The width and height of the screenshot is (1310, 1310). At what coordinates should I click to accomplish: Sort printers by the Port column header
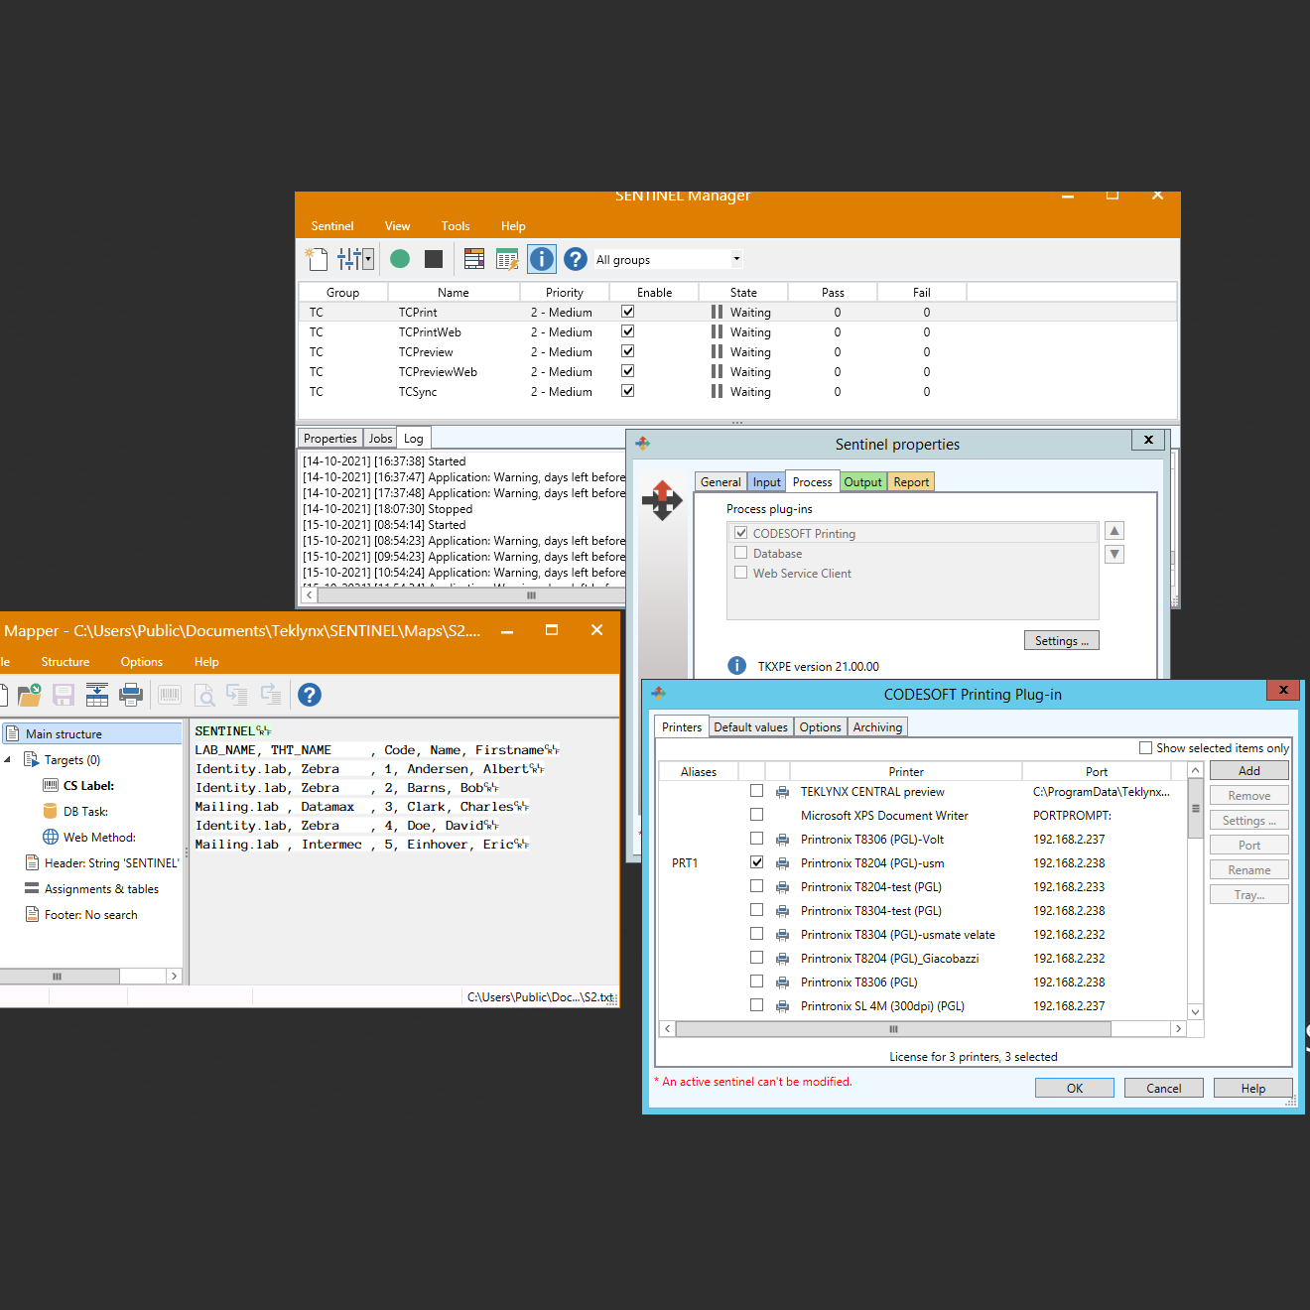point(1097,771)
